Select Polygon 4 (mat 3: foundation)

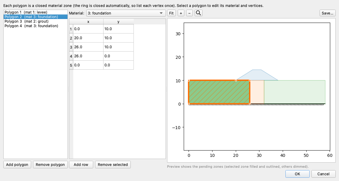tap(35, 26)
